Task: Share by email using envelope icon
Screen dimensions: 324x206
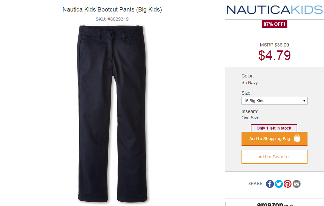Action: pos(297,184)
